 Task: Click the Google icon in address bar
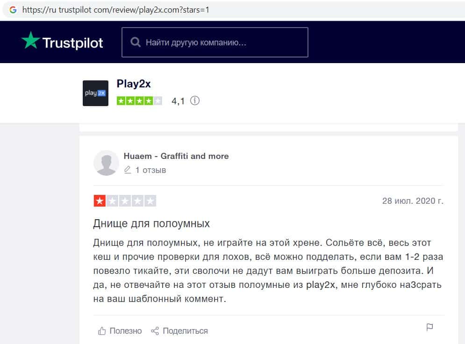coord(13,10)
